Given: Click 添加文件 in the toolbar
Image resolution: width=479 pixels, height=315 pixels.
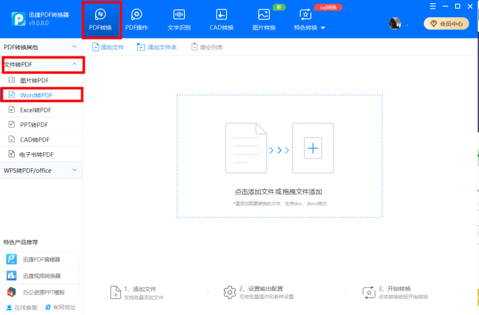Looking at the screenshot, I should tap(108, 47).
